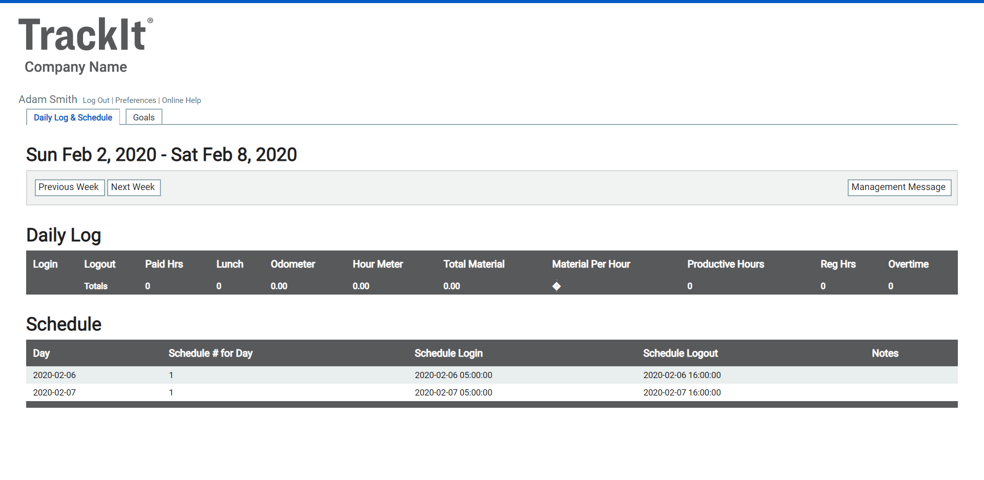Click schedule number 1 for 2020-02-07

click(x=171, y=393)
